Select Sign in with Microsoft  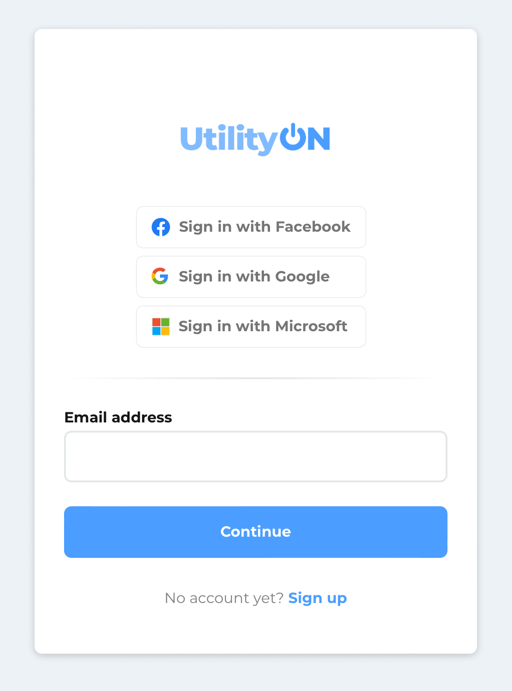251,327
